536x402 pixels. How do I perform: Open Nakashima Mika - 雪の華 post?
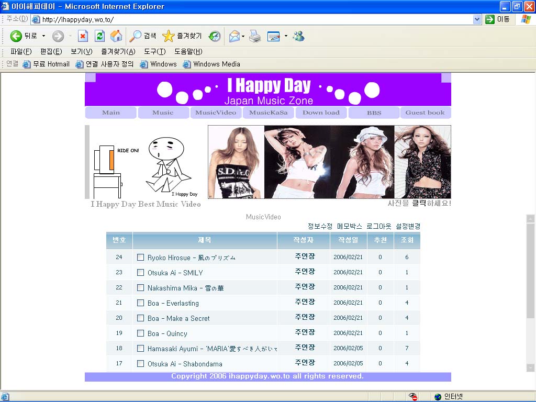[x=185, y=288]
